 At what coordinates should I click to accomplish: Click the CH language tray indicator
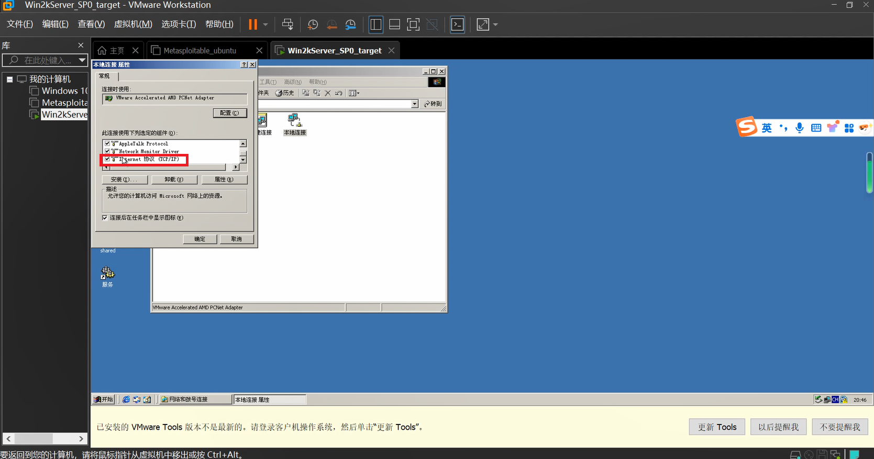pyautogui.click(x=836, y=399)
